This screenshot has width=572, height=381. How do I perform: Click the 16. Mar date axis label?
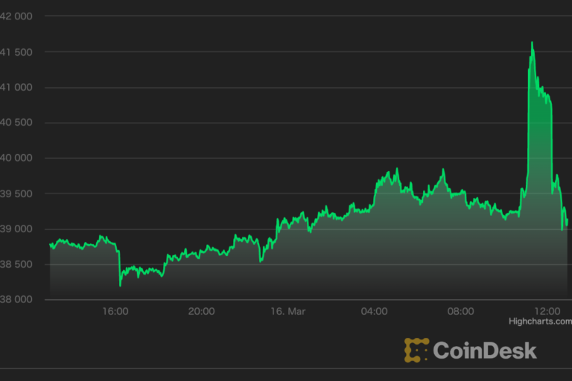pos(287,311)
